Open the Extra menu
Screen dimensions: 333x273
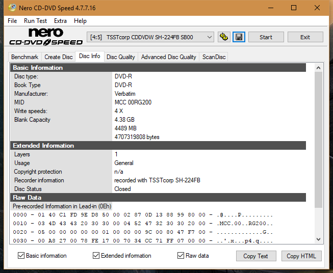(60, 21)
